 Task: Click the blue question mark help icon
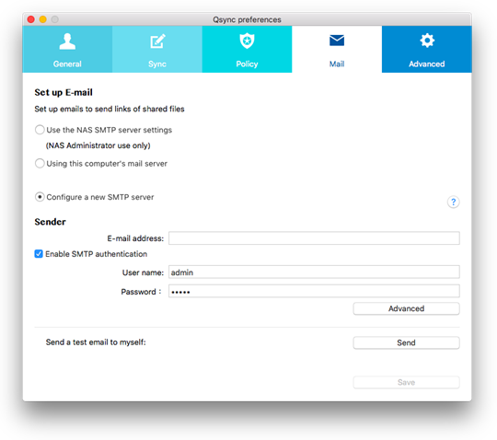tap(453, 202)
